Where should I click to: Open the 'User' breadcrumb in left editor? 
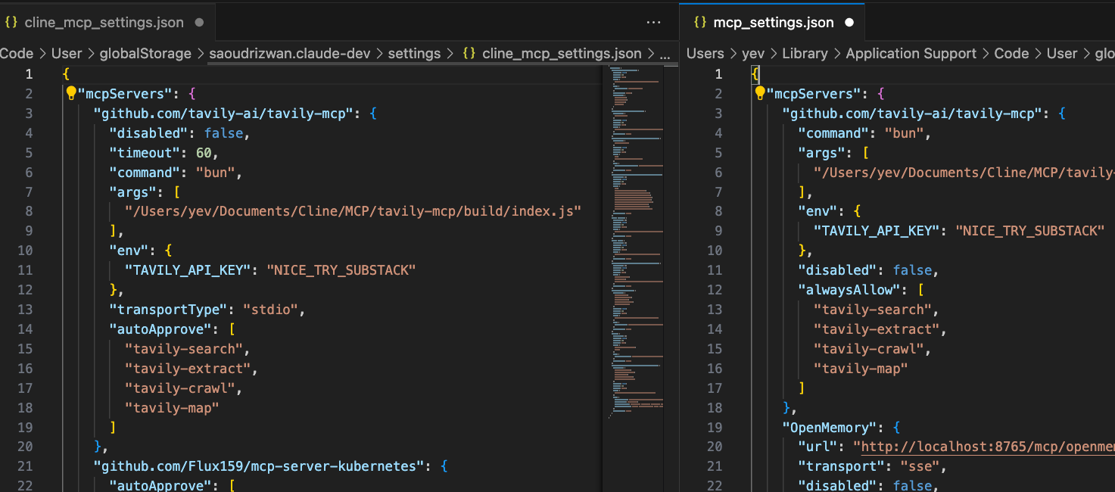point(67,54)
